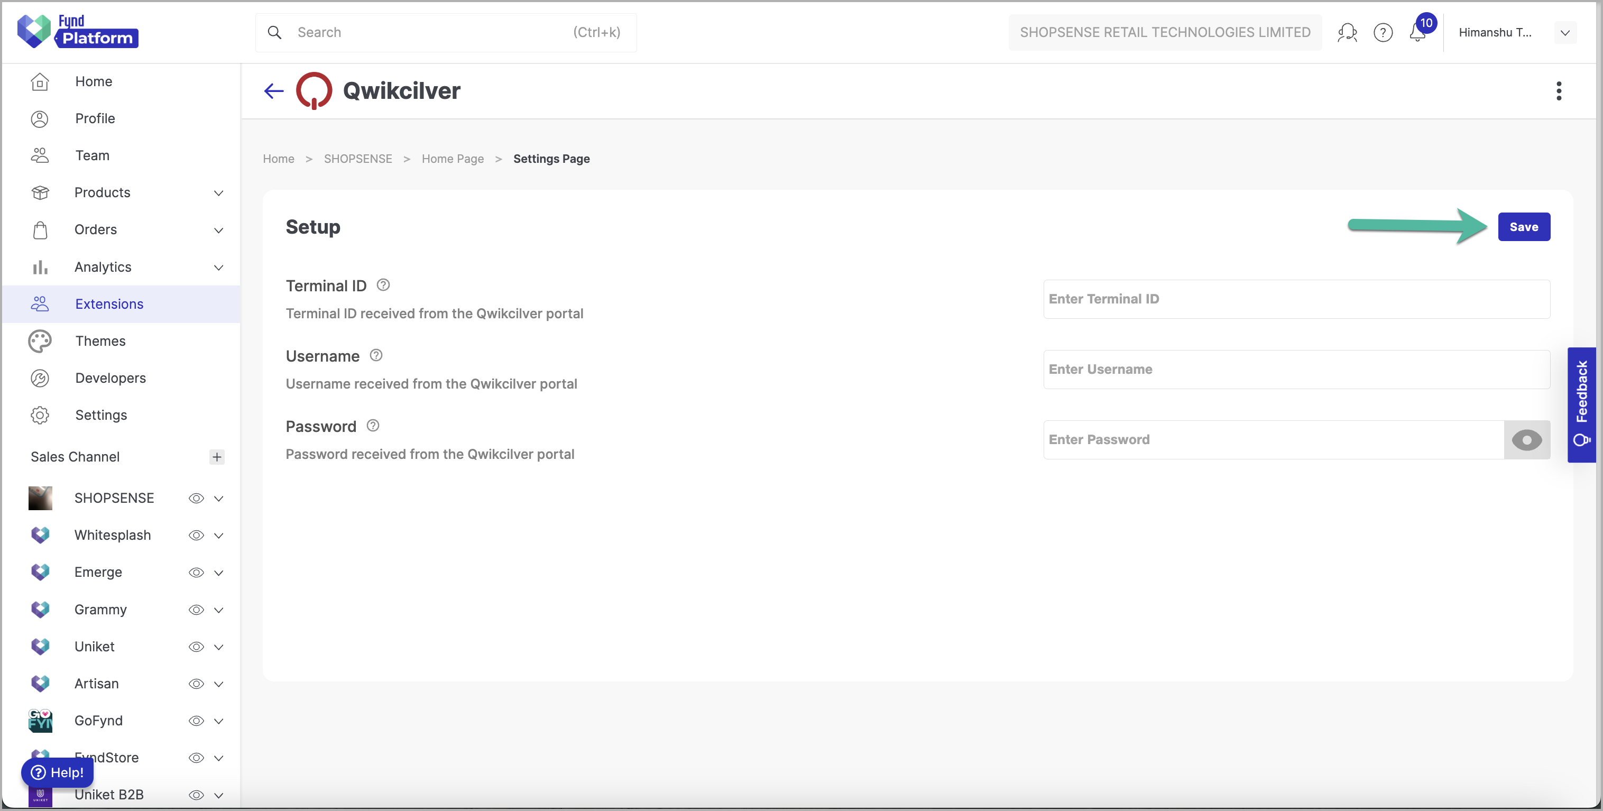Screen dimensions: 1603x811
Task: Expand the Analytics menu chevron
Action: (x=218, y=268)
